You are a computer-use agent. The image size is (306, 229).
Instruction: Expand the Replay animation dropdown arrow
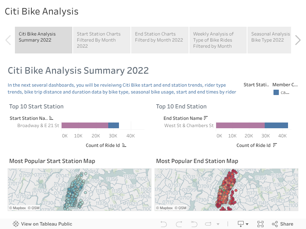[x=218, y=224]
